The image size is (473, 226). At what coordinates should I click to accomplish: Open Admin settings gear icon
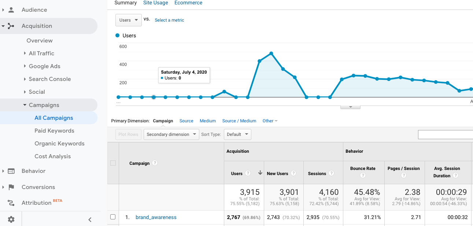pyautogui.click(x=11, y=219)
